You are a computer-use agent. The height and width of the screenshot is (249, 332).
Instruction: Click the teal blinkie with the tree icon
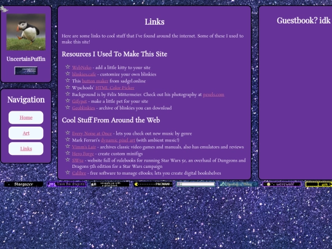239,184
